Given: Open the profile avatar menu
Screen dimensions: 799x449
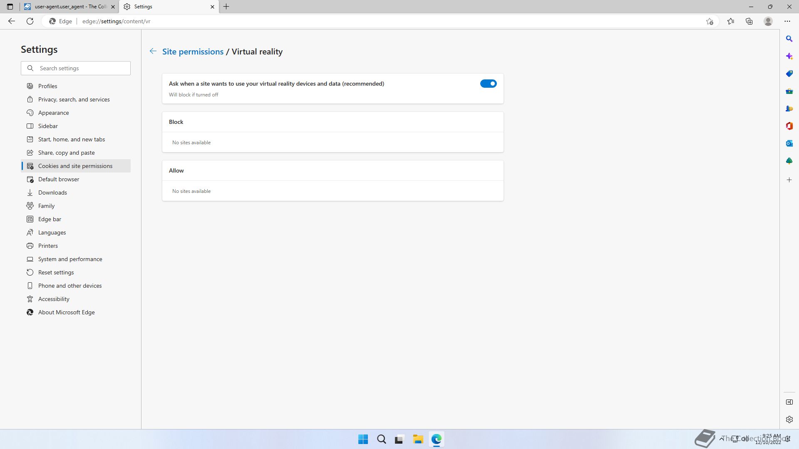Looking at the screenshot, I should 768,21.
